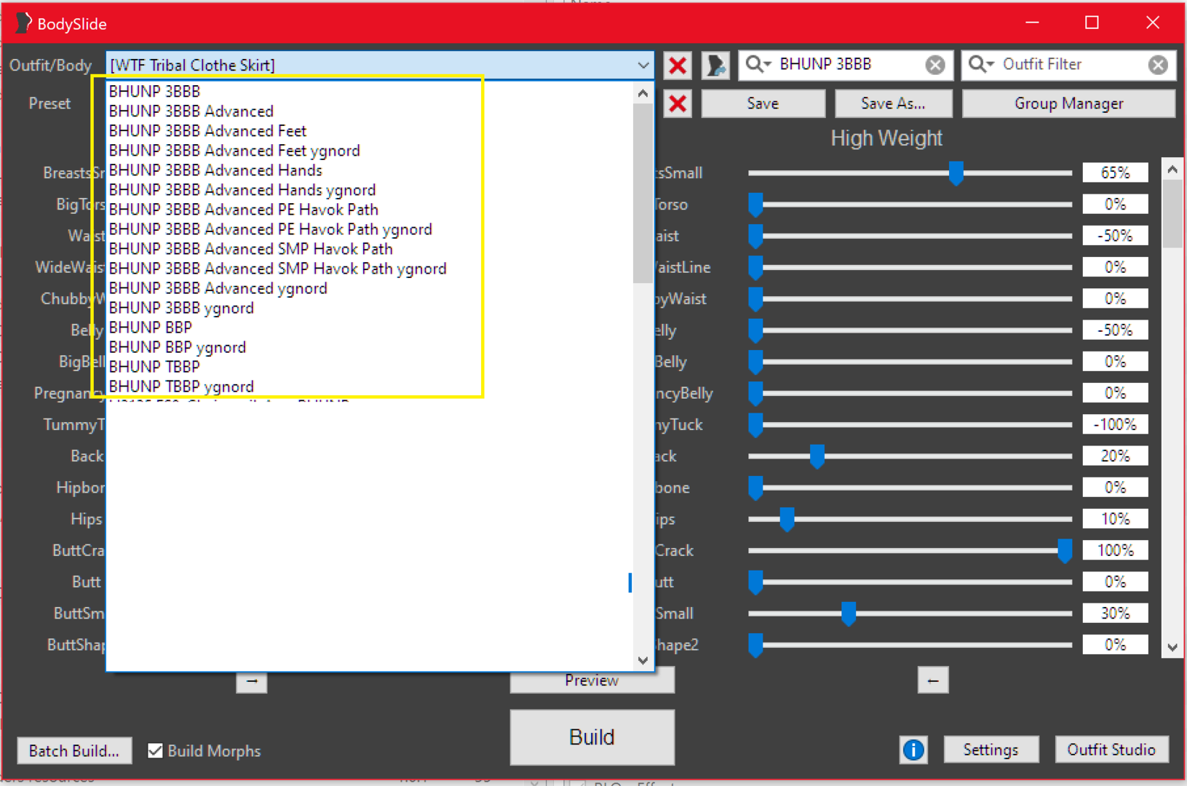Screen dimensions: 1187x786
Task: Click the -100% TummyTuck value field
Action: point(1115,424)
